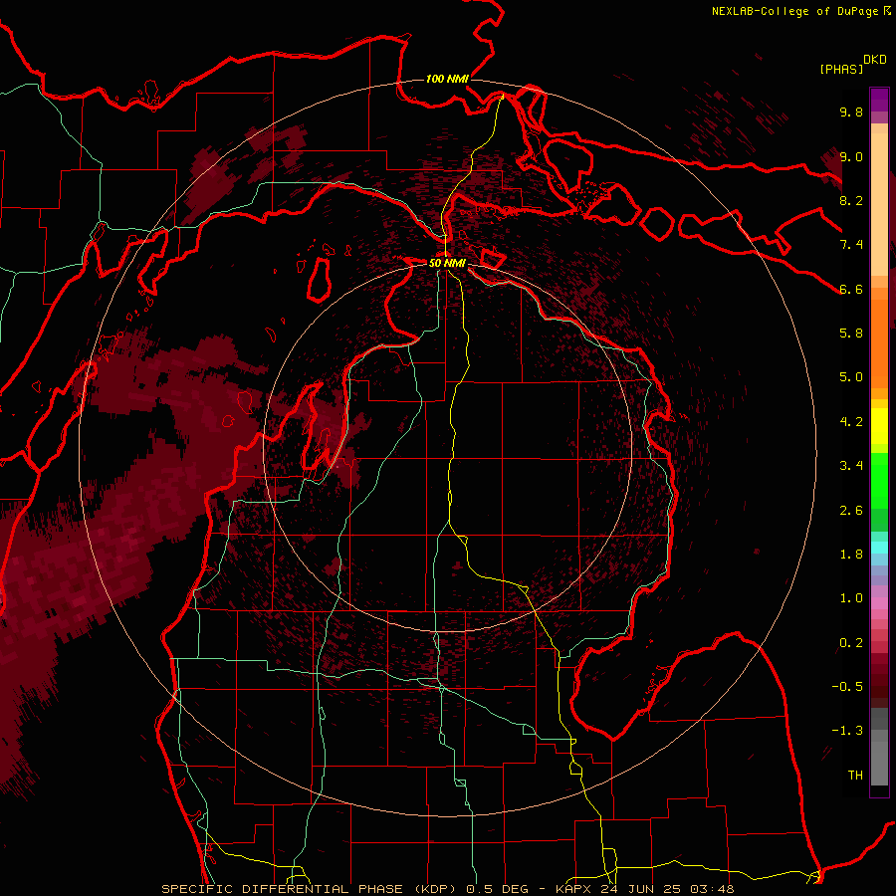Click the 0.2 scale value

coord(851,643)
